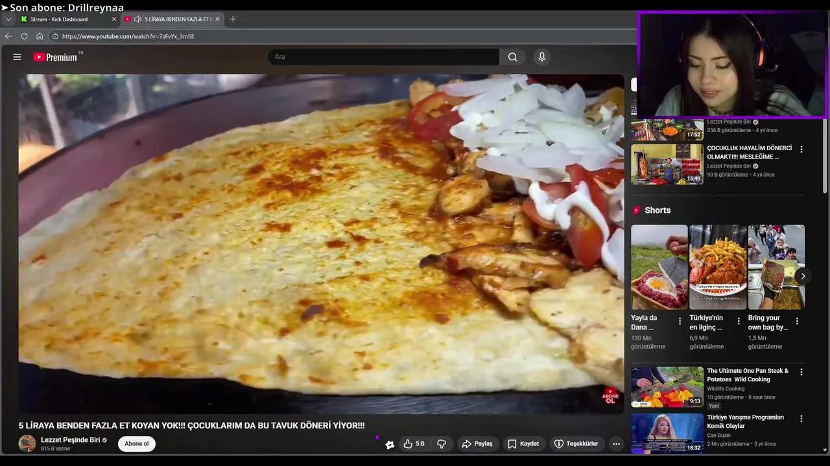Start voice search with the microphone icon
The width and height of the screenshot is (830, 466).
542,57
